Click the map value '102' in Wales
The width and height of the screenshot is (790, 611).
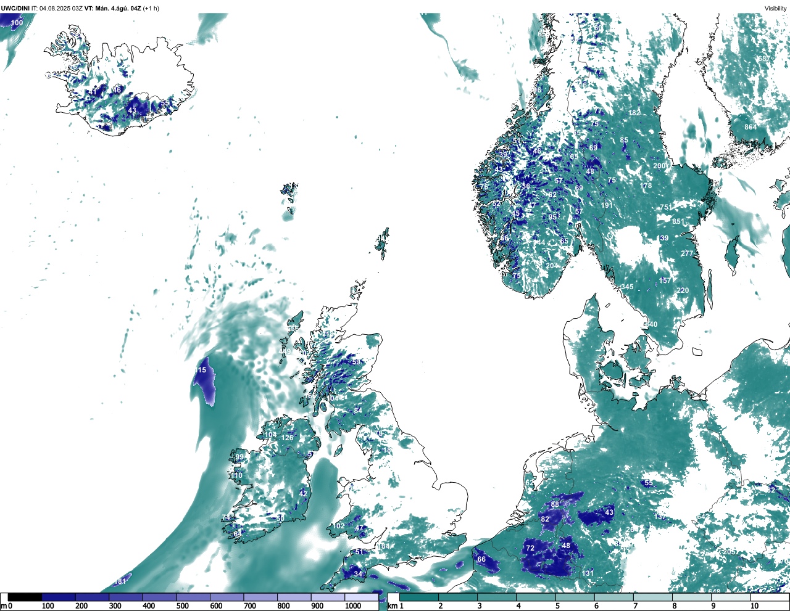(x=339, y=526)
